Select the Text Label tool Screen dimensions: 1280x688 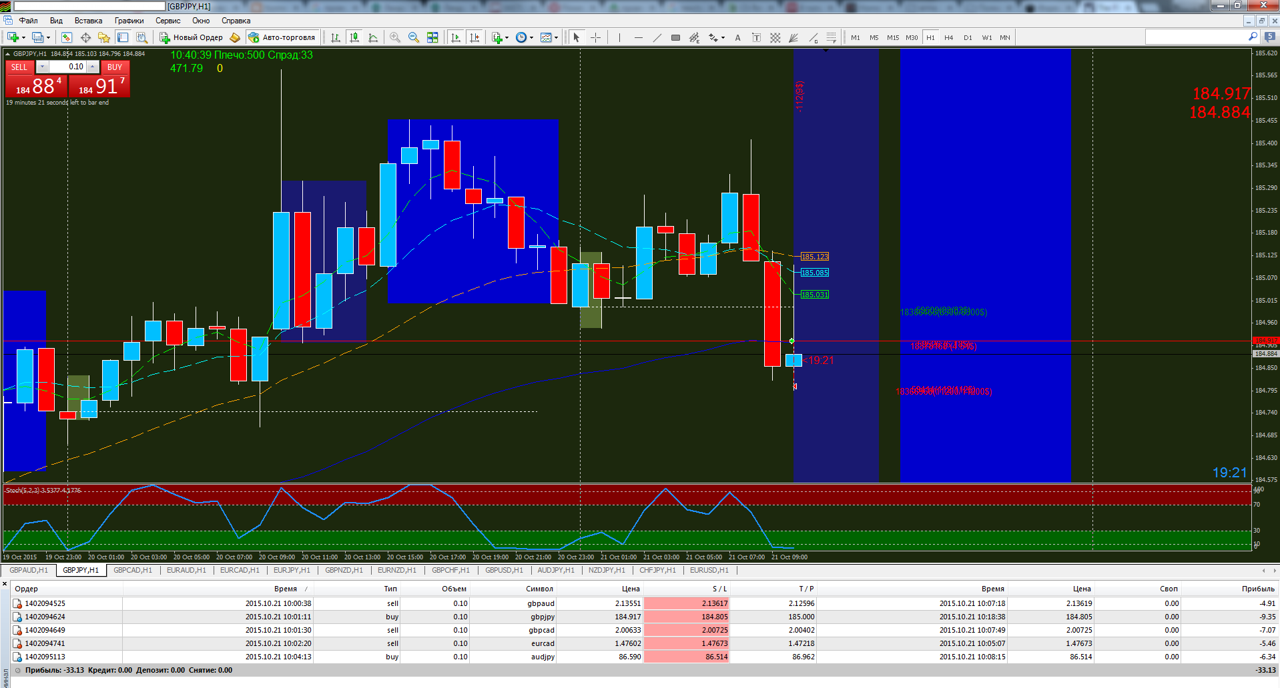click(756, 37)
